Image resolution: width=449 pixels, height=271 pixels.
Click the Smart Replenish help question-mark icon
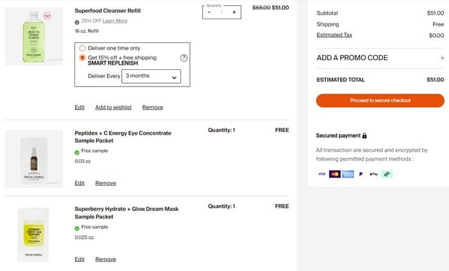click(184, 58)
